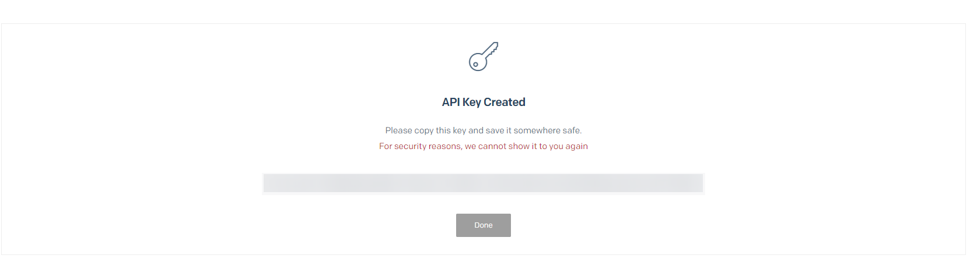Click the key icon above the heading

click(484, 56)
